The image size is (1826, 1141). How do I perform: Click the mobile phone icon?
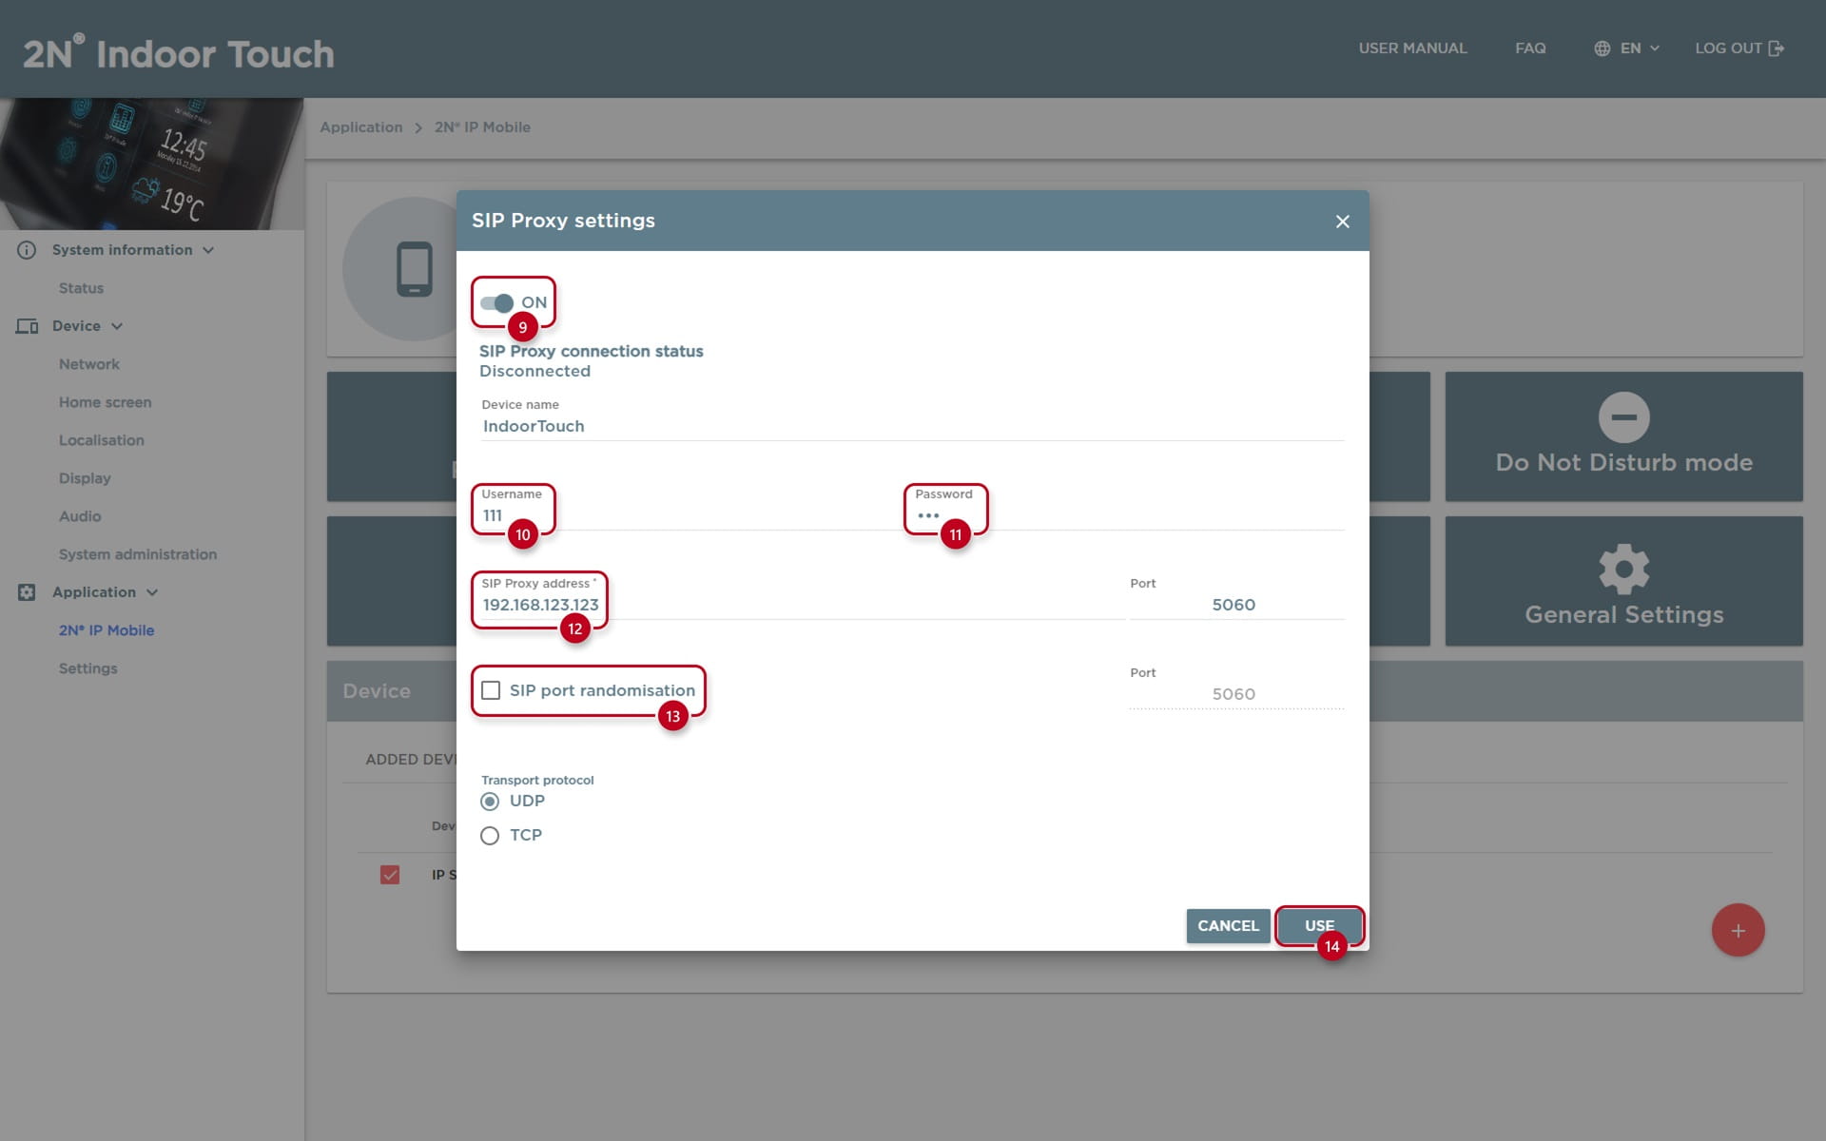tap(414, 269)
